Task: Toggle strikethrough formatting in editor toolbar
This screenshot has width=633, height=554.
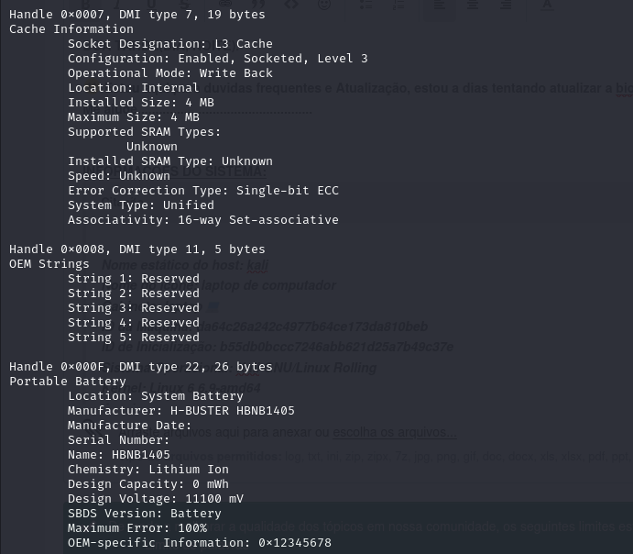Action: (x=184, y=4)
